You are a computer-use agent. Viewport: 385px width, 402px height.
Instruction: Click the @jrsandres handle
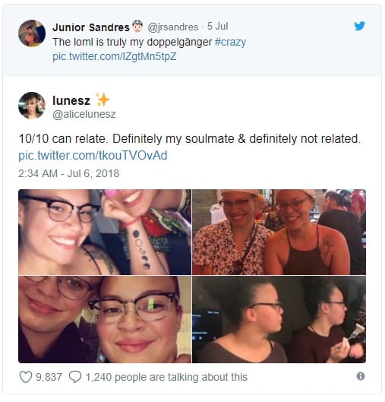point(173,27)
